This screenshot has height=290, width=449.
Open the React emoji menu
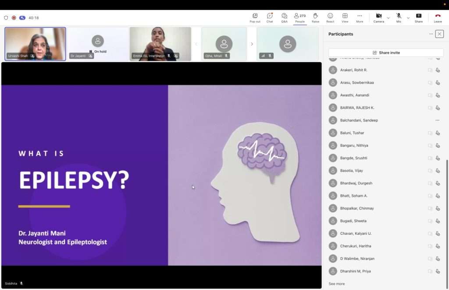[x=330, y=18]
